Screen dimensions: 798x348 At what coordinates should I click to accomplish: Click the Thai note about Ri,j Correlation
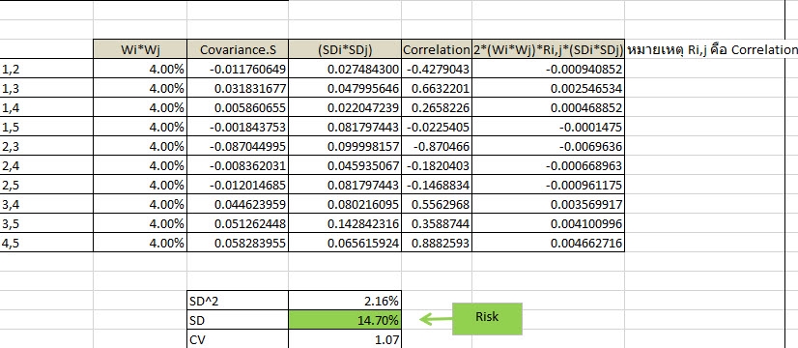[x=712, y=49]
